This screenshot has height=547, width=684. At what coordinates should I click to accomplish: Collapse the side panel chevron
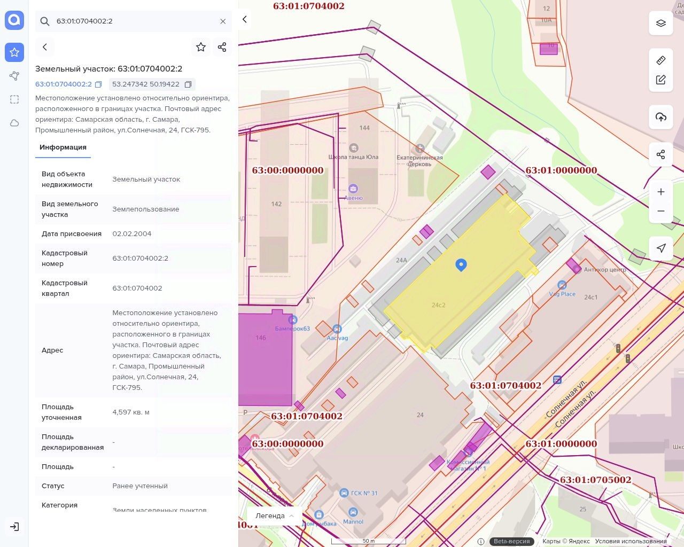click(x=245, y=19)
